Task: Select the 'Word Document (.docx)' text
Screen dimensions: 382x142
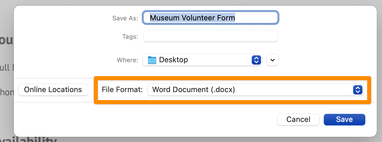Action: (x=194, y=90)
